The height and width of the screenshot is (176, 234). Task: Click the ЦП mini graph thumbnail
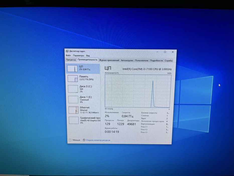click(72, 68)
